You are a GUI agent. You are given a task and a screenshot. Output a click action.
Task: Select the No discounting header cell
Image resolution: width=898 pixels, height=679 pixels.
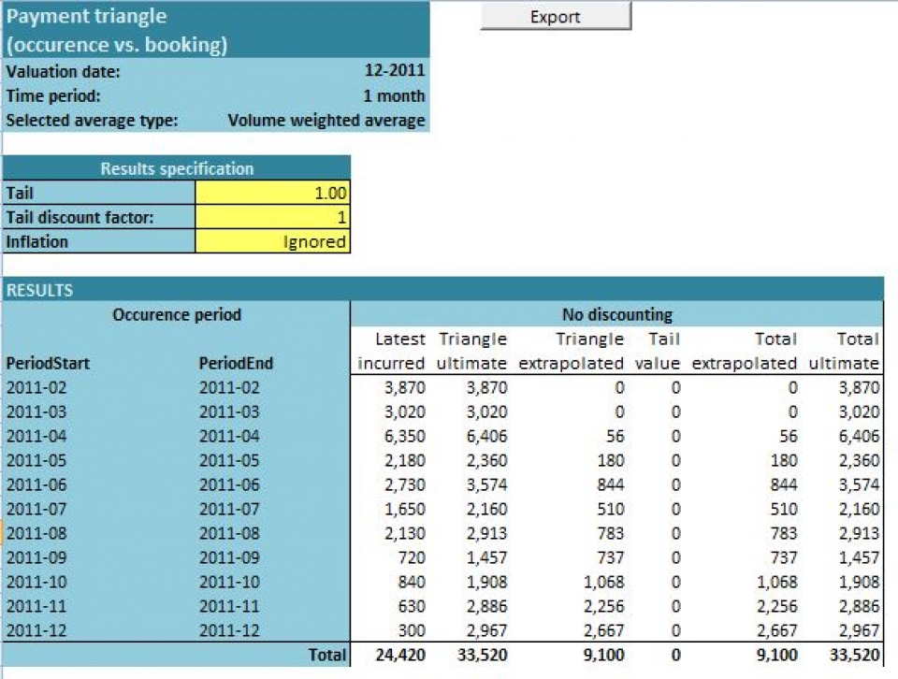(616, 314)
